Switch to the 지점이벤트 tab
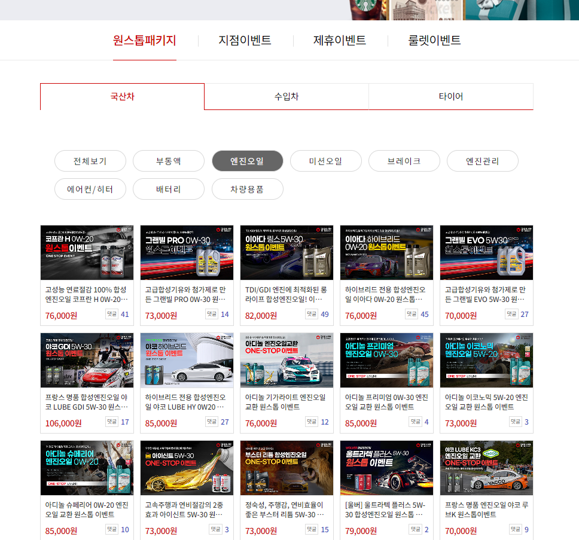This screenshot has height=540, width=579. coord(245,40)
